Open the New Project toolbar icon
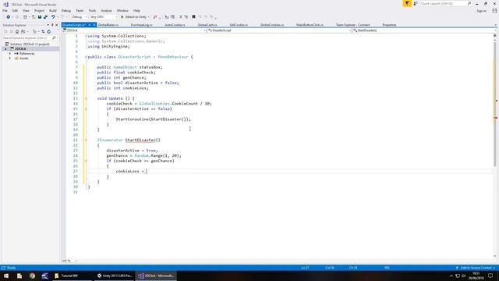The height and width of the screenshot is (281, 499). tap(25, 17)
